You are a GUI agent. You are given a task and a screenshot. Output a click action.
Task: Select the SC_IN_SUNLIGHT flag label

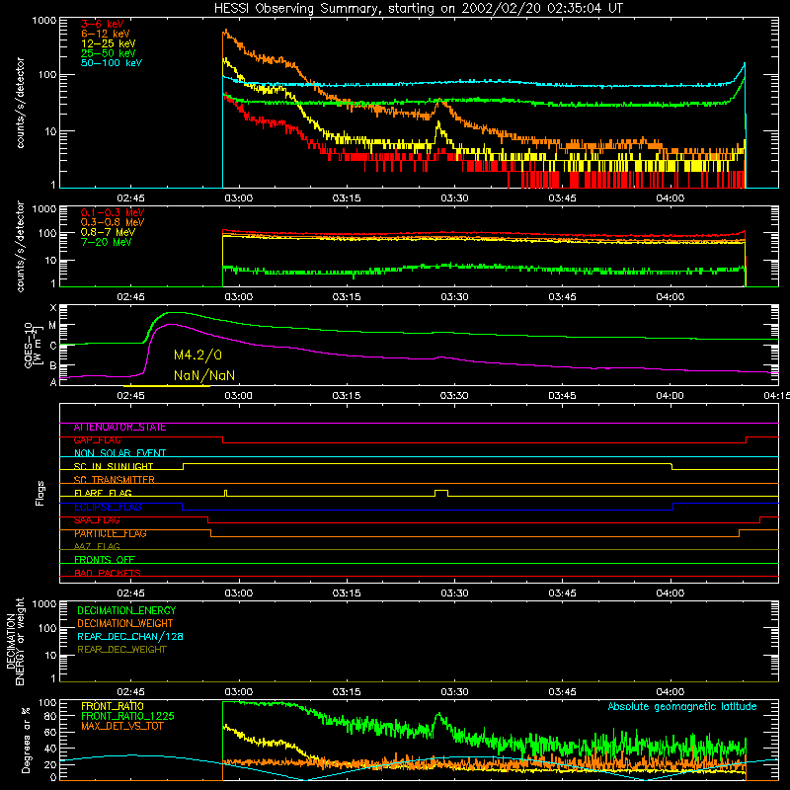click(x=114, y=466)
